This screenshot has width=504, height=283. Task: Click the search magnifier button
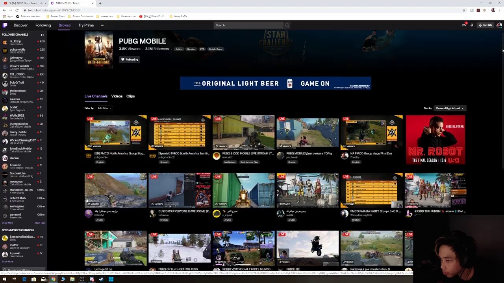287,25
